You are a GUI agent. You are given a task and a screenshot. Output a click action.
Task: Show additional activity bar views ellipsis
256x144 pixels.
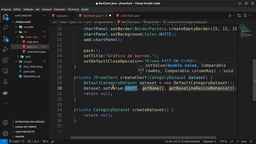[x=5, y=103]
